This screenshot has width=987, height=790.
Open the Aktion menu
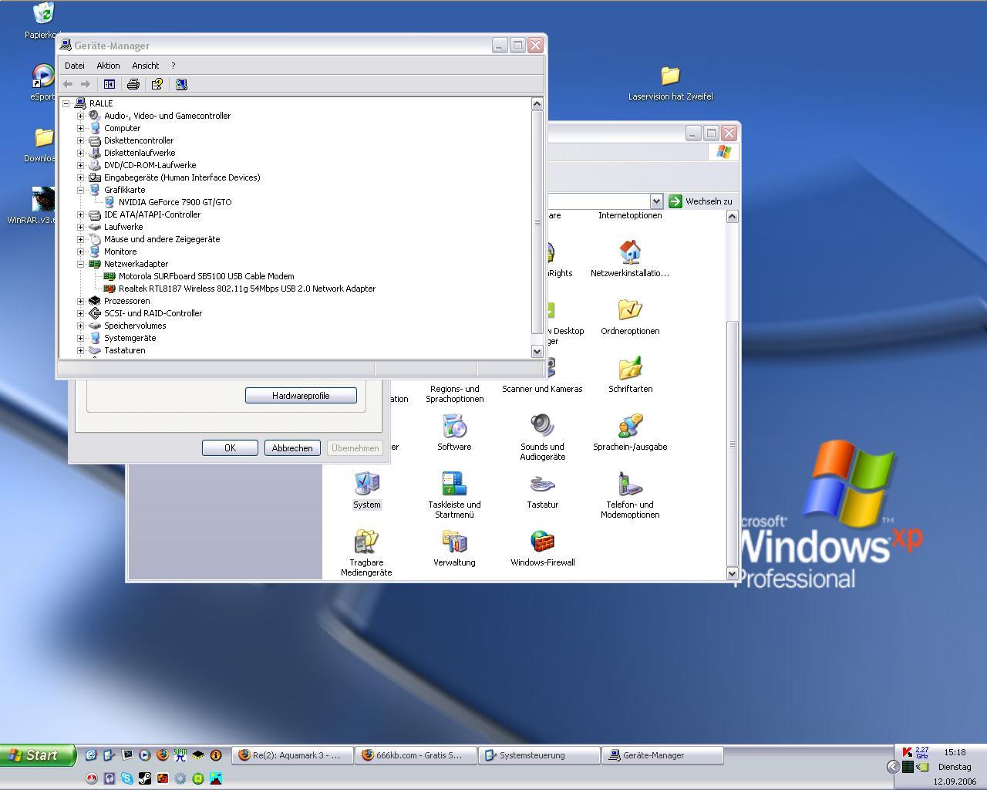pyautogui.click(x=108, y=66)
